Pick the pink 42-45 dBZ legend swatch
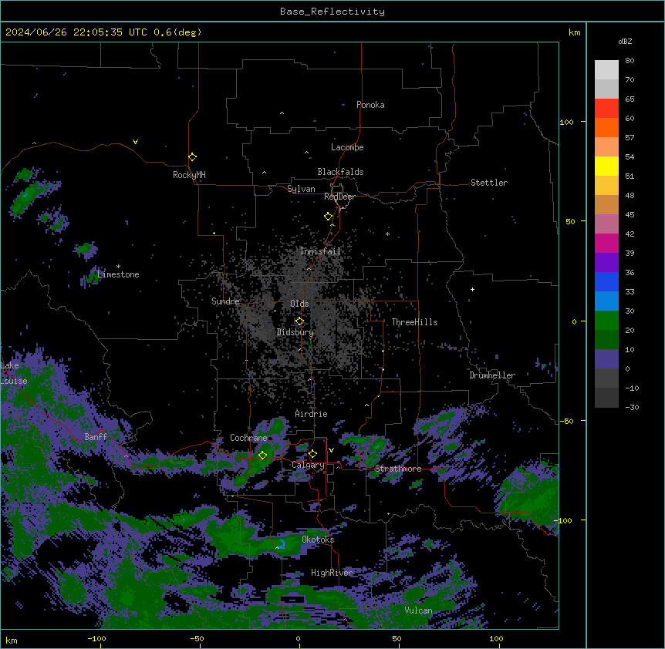The width and height of the screenshot is (665, 649). pyautogui.click(x=606, y=224)
